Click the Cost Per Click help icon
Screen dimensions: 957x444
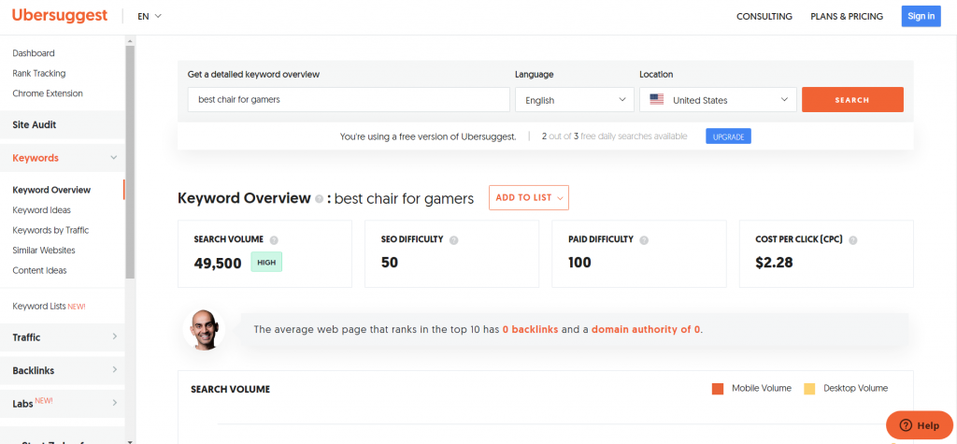point(852,240)
